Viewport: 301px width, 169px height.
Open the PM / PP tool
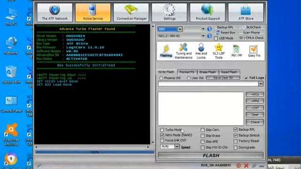[236, 51]
